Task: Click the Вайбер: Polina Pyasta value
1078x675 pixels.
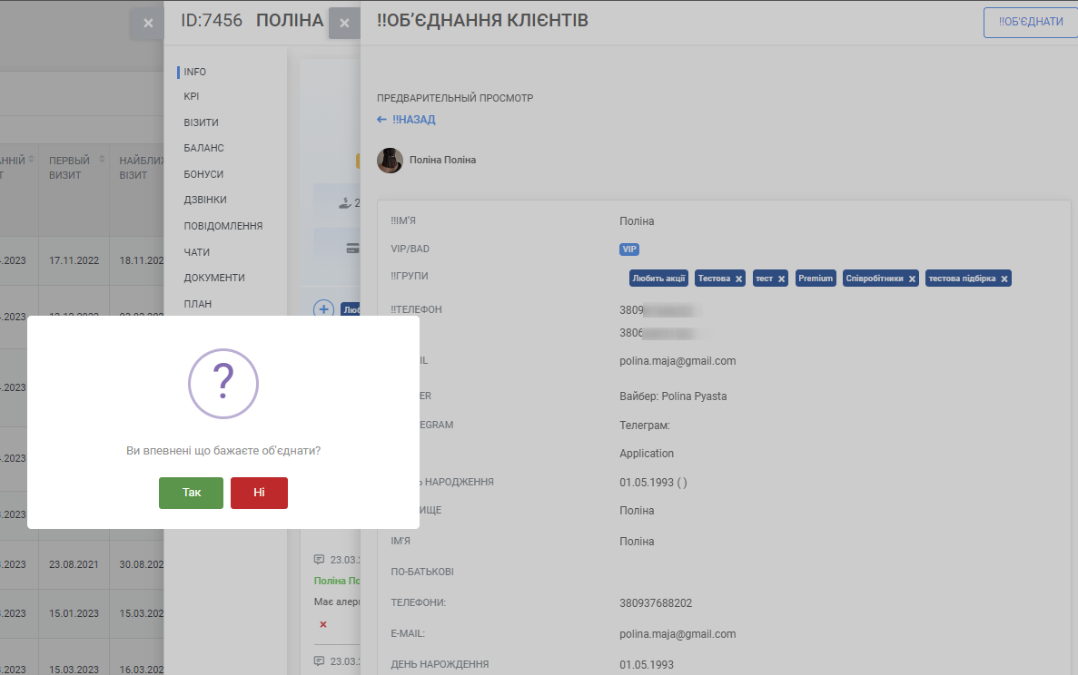Action: 673,396
